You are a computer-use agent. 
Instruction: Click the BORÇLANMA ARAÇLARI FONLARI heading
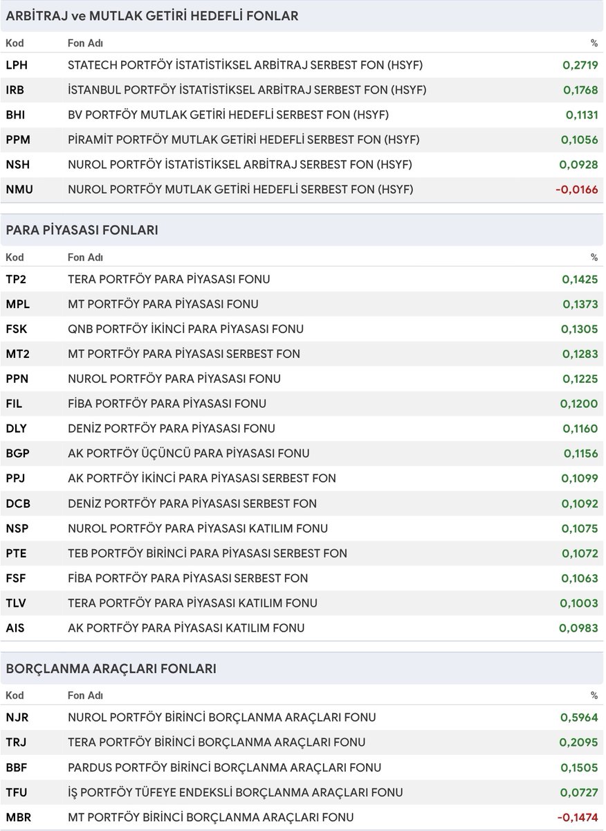(x=111, y=669)
